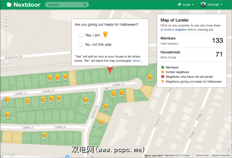The width and height of the screenshot is (232, 158).
Task: Click the yellow parcel along Harmon Dr
Action: tap(103, 117)
